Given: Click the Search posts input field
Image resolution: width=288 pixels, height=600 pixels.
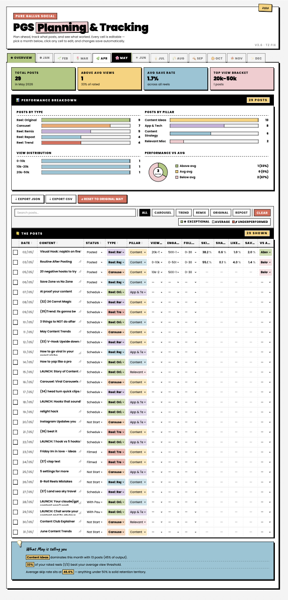Looking at the screenshot, I should coord(75,213).
